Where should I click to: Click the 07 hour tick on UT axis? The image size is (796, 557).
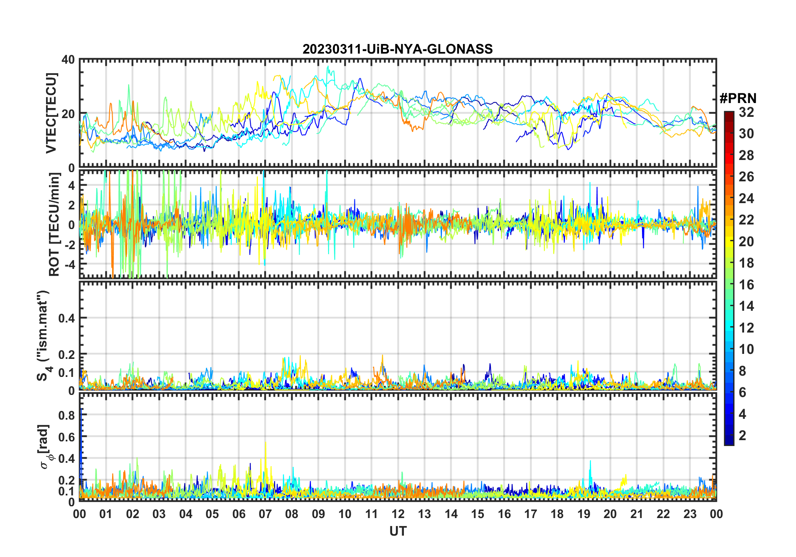(x=265, y=514)
